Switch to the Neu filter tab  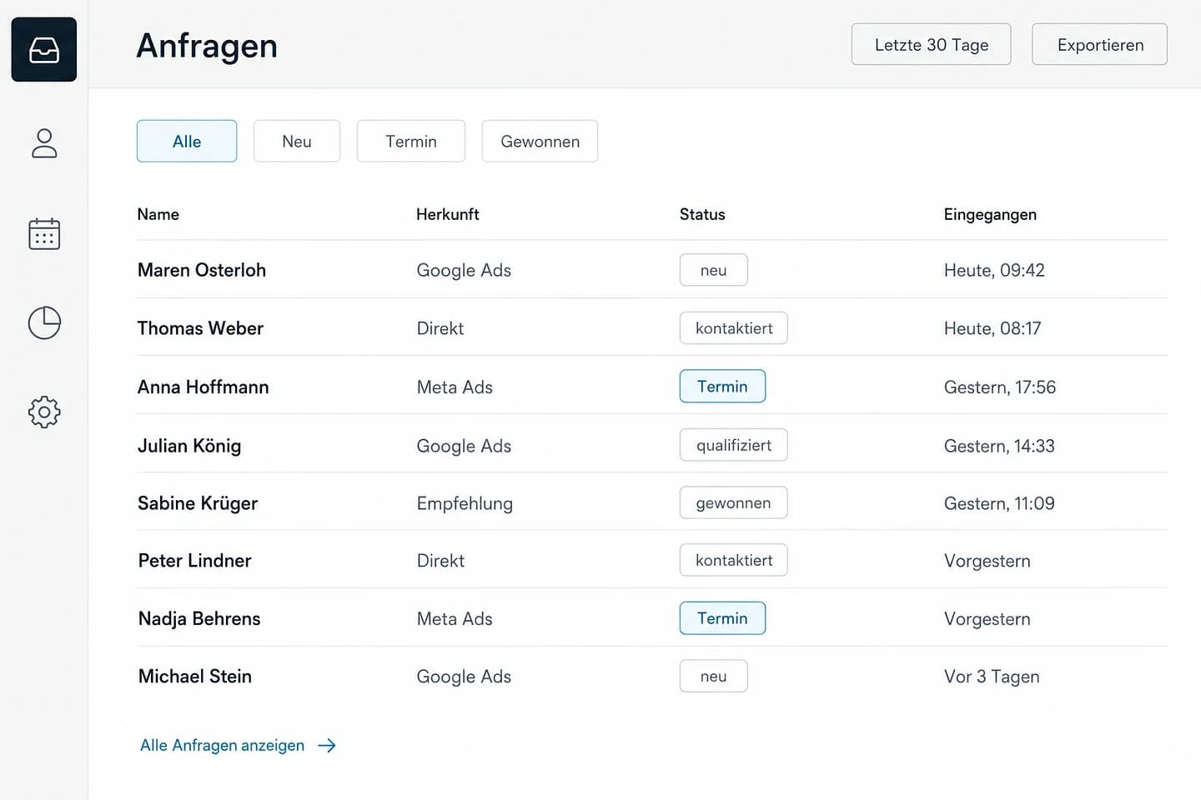pyautogui.click(x=297, y=141)
